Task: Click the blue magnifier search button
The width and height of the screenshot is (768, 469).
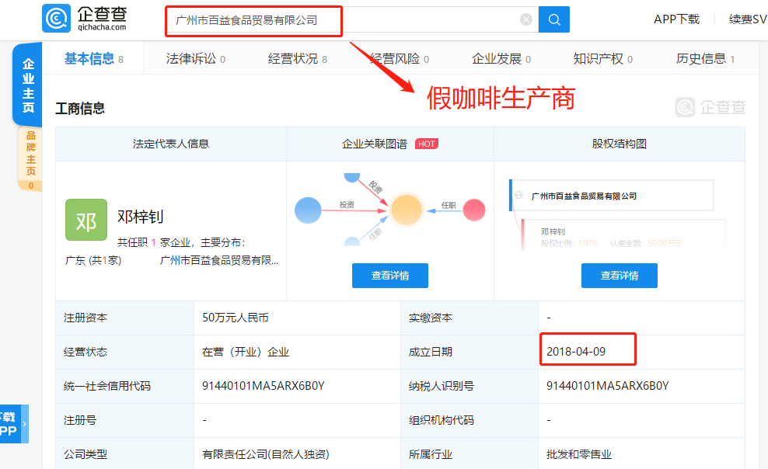Action: [x=554, y=19]
